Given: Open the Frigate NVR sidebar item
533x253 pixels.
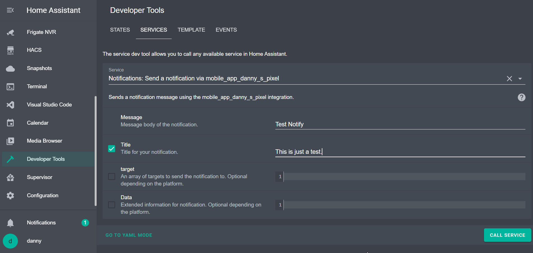Looking at the screenshot, I should click(48, 32).
